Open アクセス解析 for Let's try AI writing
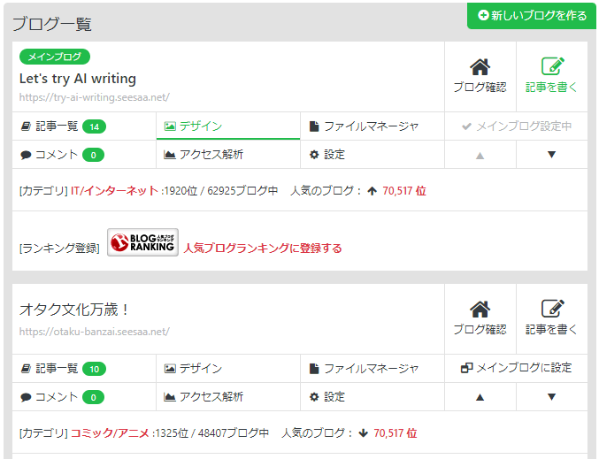 click(x=204, y=155)
